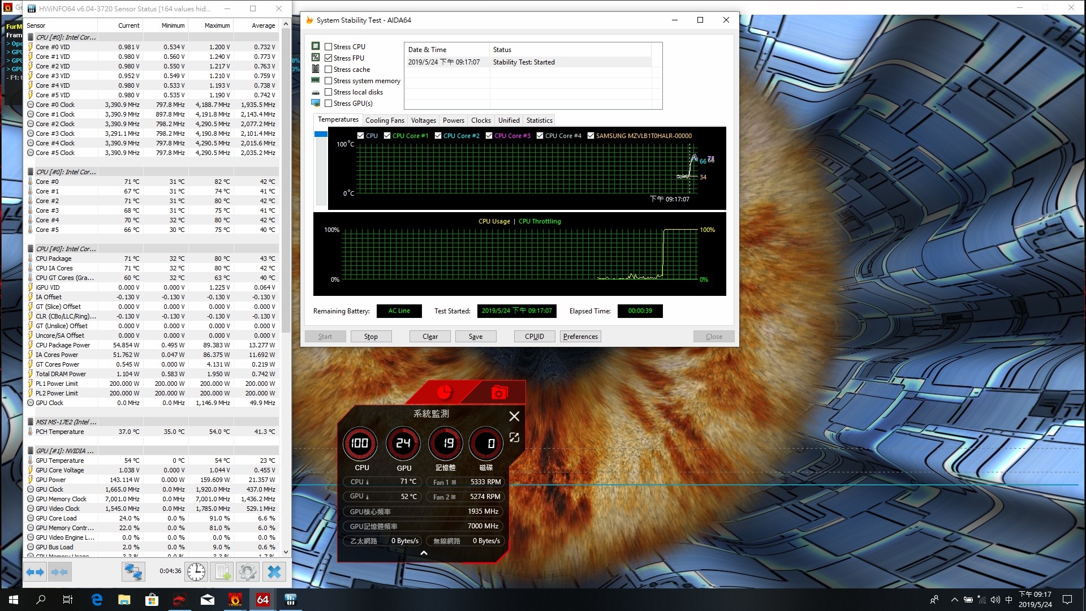This screenshot has height=611, width=1086.
Task: Click the blue expand-columns arrows icon
Action: coord(35,572)
